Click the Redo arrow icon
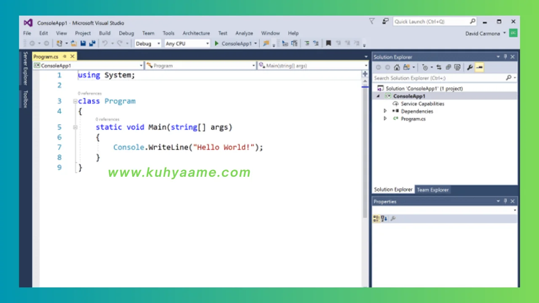This screenshot has width=539, height=303. (x=120, y=43)
